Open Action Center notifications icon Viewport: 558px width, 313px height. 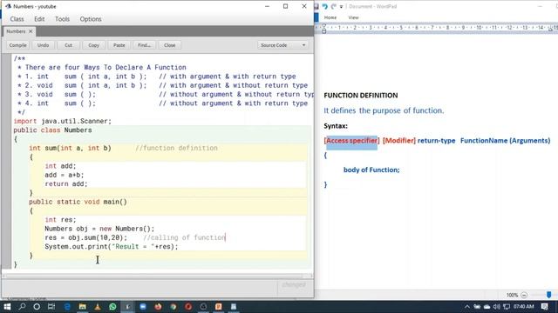pyautogui.click(x=544, y=306)
